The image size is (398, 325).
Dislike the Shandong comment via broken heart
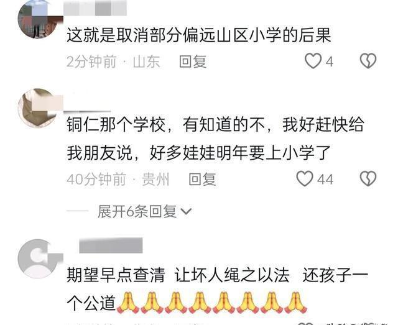[368, 61]
